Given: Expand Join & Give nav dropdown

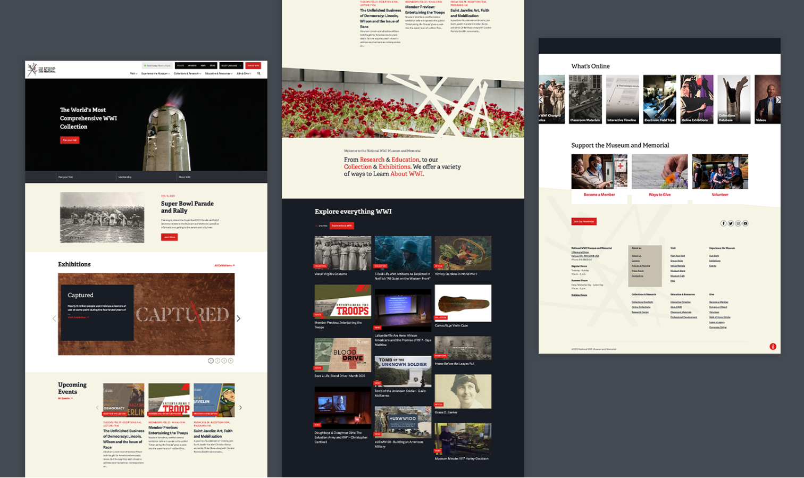Looking at the screenshot, I should point(244,73).
